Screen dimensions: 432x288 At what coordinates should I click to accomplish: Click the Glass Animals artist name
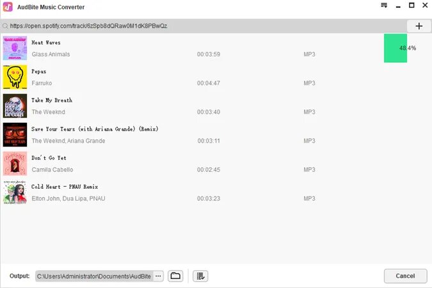51,54
